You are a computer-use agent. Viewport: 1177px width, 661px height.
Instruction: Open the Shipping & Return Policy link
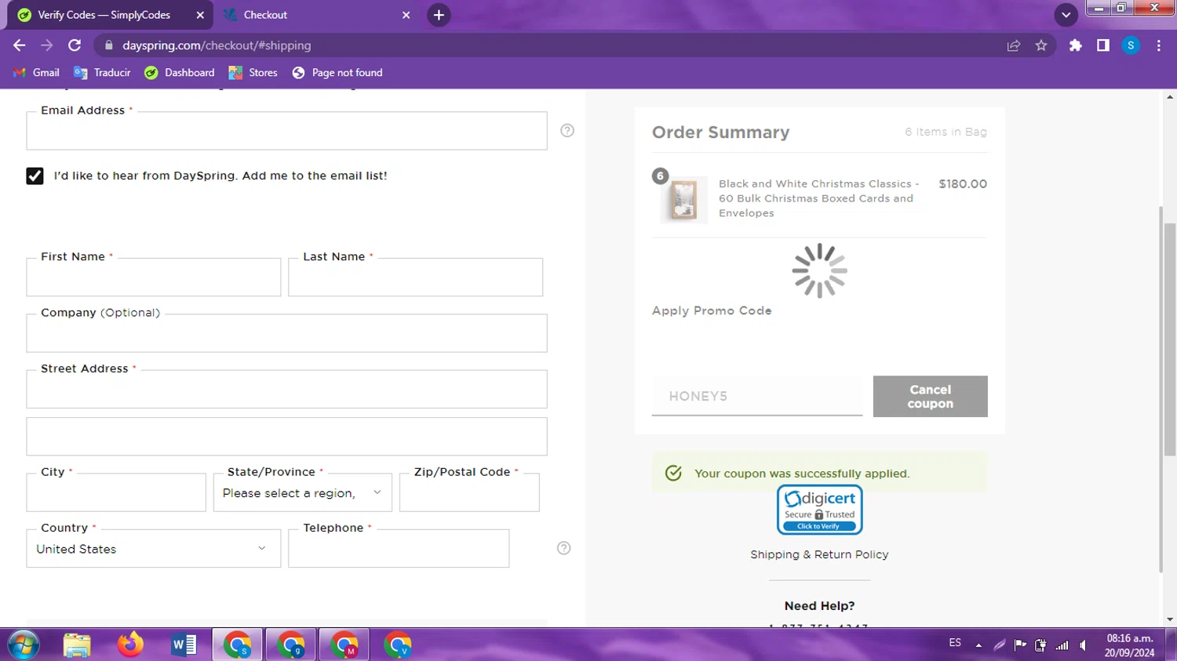pos(819,554)
